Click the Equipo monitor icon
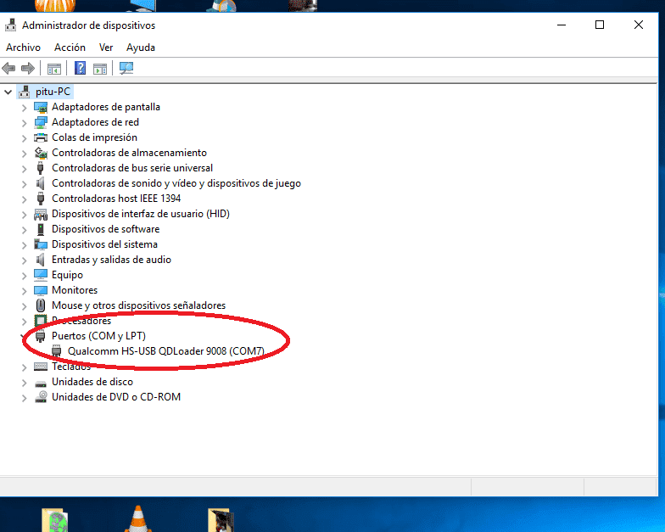This screenshot has width=665, height=532. (41, 275)
